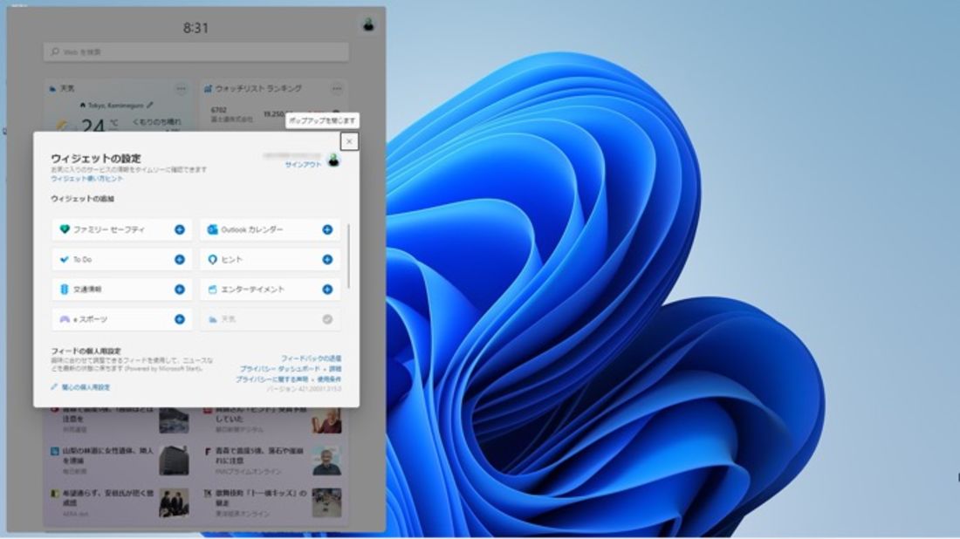Image resolution: width=960 pixels, height=539 pixels.
Task: Open the ウォッチリスト ランキング three-dot menu
Action: pyautogui.click(x=337, y=89)
